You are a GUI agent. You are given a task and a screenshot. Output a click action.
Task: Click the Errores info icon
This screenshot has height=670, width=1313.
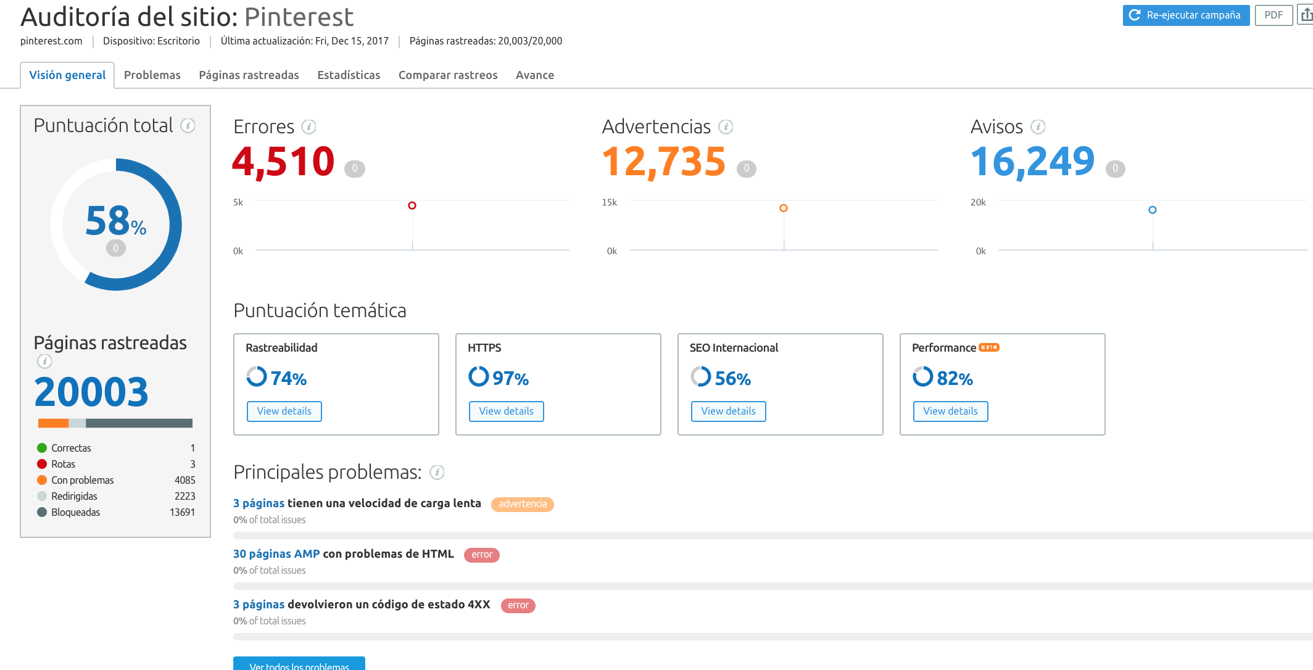tap(309, 127)
